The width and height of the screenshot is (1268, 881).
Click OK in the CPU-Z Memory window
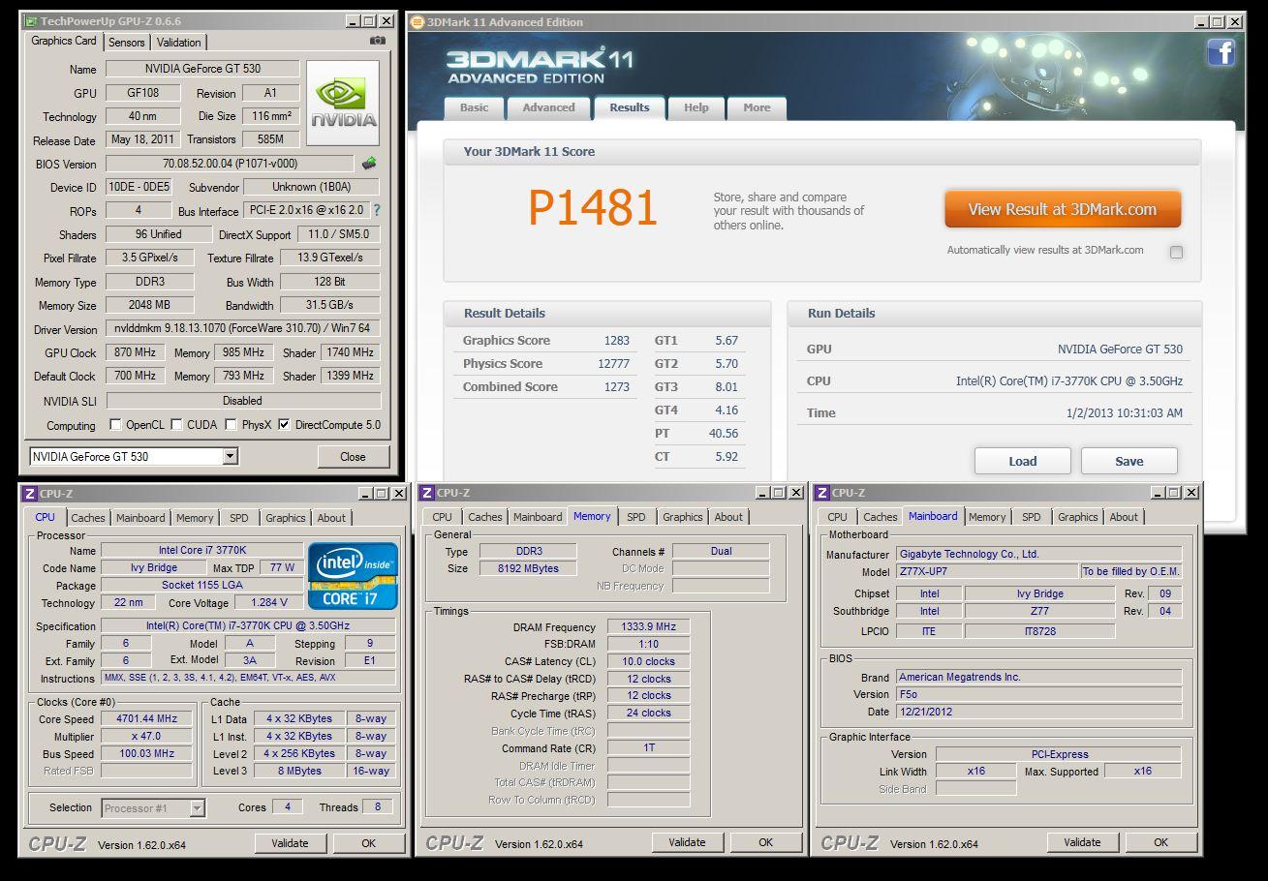click(x=765, y=842)
